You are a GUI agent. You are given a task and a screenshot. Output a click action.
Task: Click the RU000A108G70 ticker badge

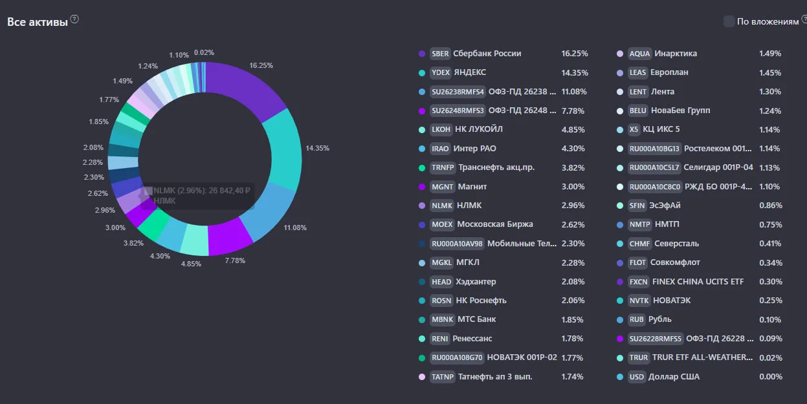[457, 357]
